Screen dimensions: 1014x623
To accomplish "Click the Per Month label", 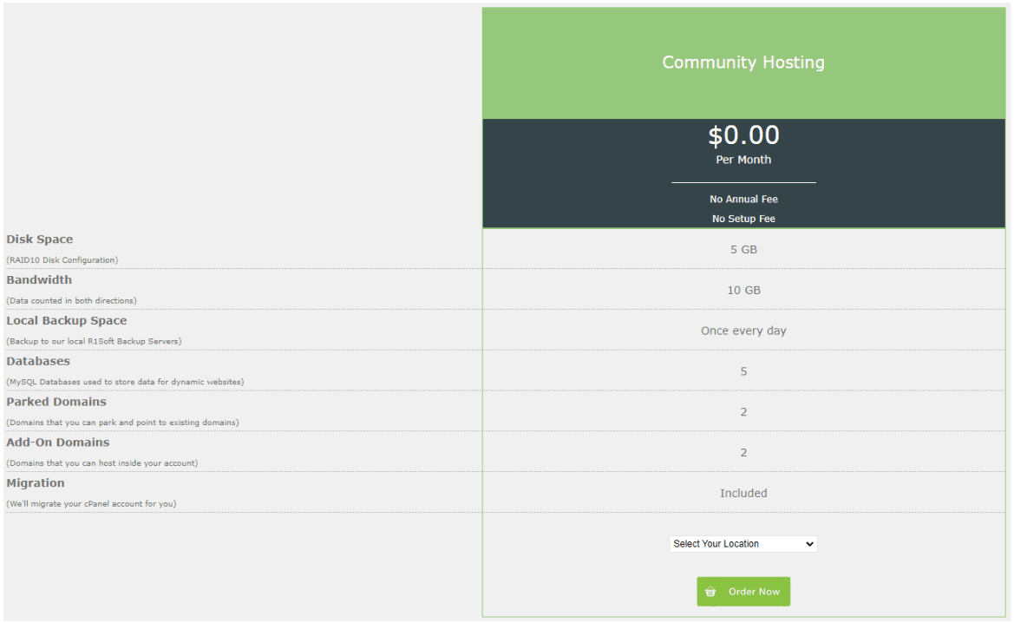I will click(743, 160).
